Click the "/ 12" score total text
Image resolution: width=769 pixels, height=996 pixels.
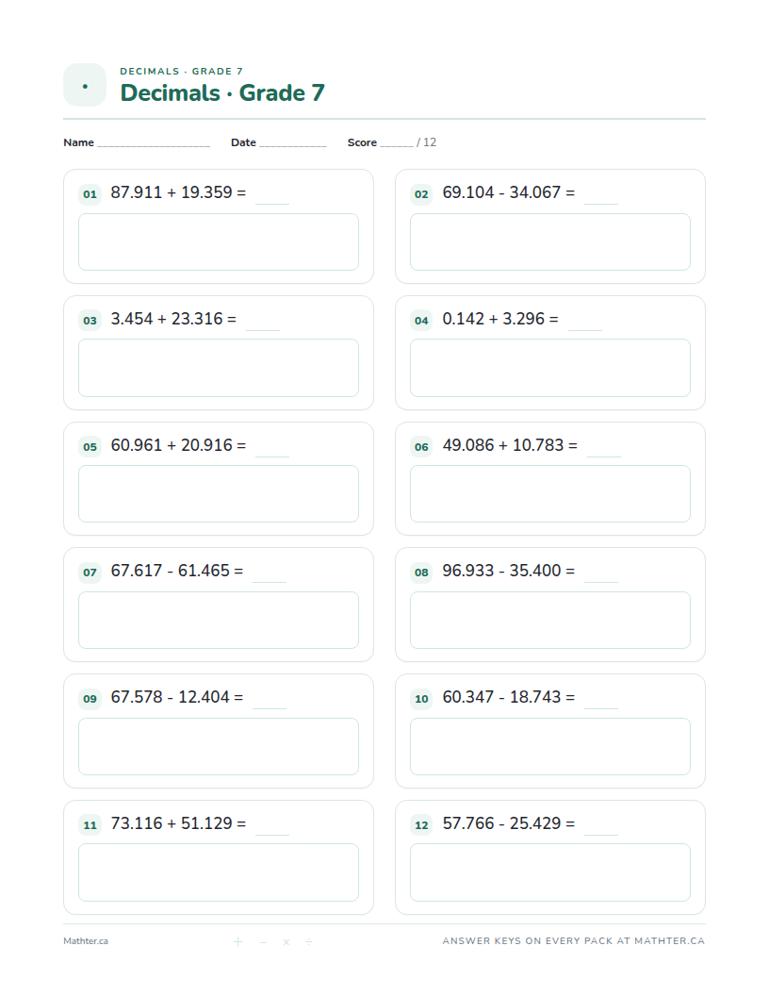tap(426, 142)
